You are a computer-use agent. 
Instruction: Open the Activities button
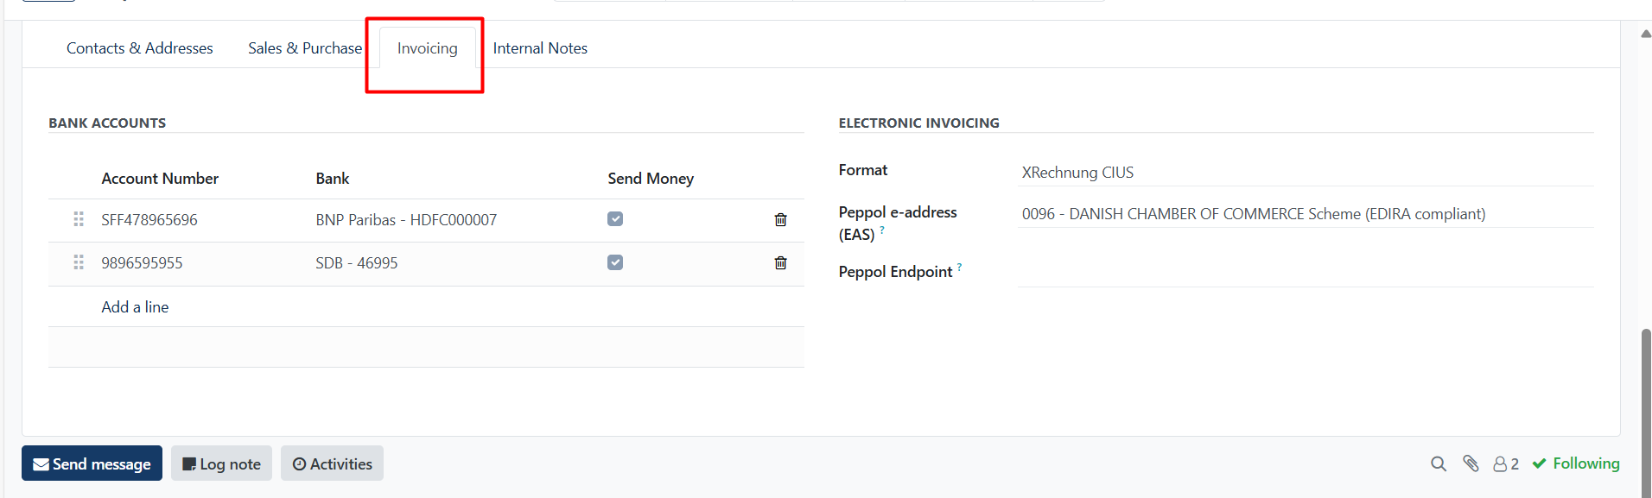tap(332, 463)
